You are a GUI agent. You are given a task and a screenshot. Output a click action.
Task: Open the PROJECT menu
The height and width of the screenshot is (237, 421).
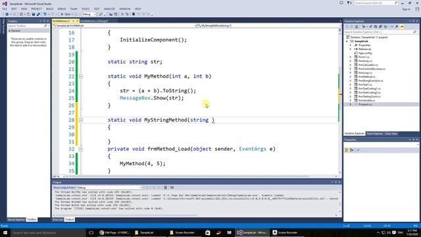pyautogui.click(x=37, y=9)
